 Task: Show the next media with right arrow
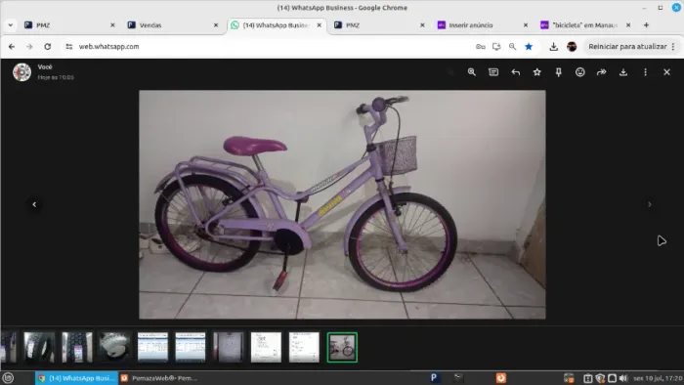pos(650,204)
